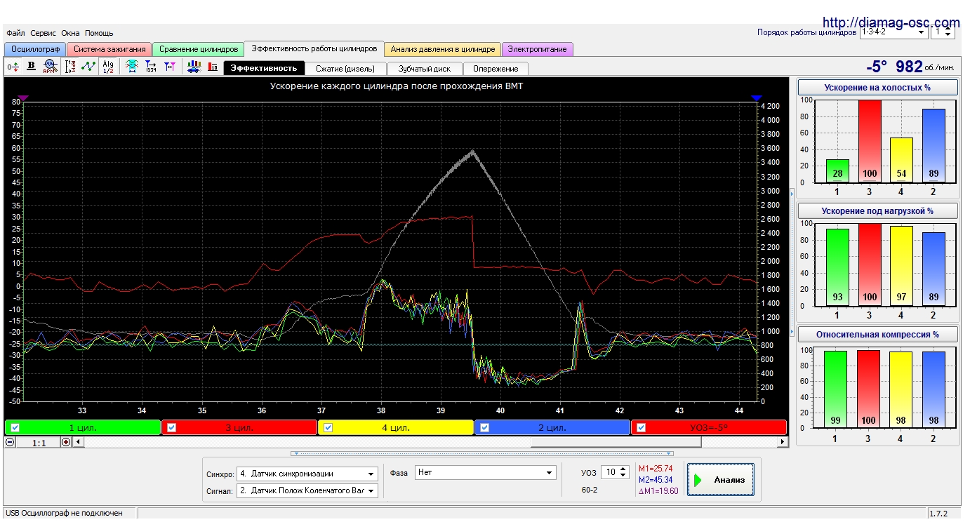This screenshot has height=522, width=970.
Task: Zoom out with the minus magnifier icon
Action: (x=10, y=443)
